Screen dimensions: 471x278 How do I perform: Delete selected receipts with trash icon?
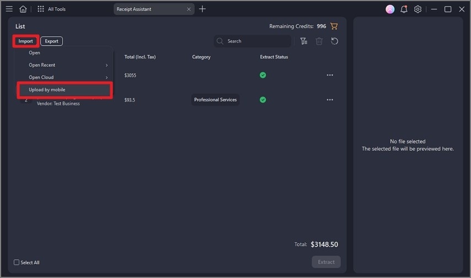point(319,41)
